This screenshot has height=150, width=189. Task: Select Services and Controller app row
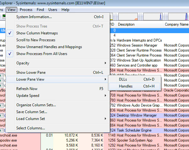pos(149,65)
